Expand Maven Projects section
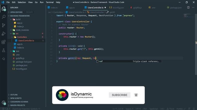 coord(18,105)
